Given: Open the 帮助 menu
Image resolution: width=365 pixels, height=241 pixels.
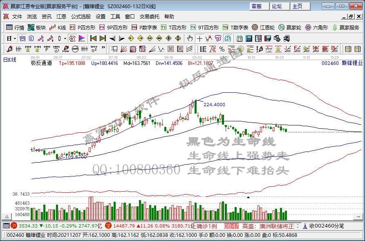Looking at the screenshot, I should [x=169, y=16].
